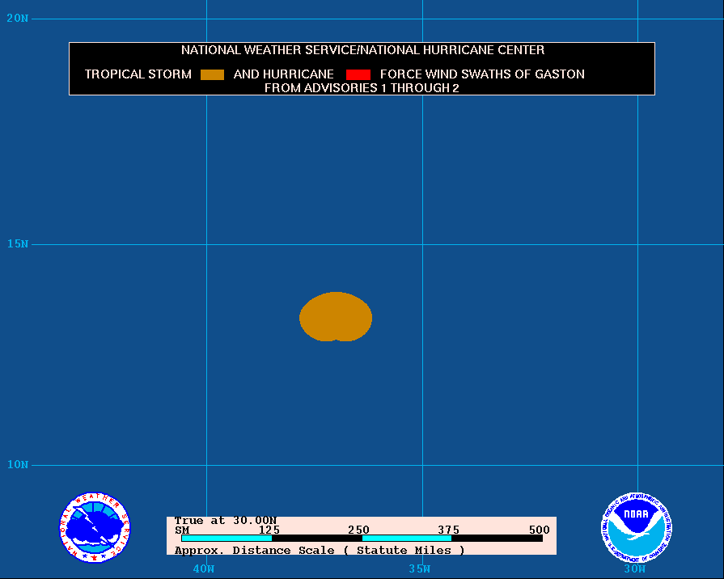Click the 125 mark on distance scale
724x579 pixels.
point(269,530)
